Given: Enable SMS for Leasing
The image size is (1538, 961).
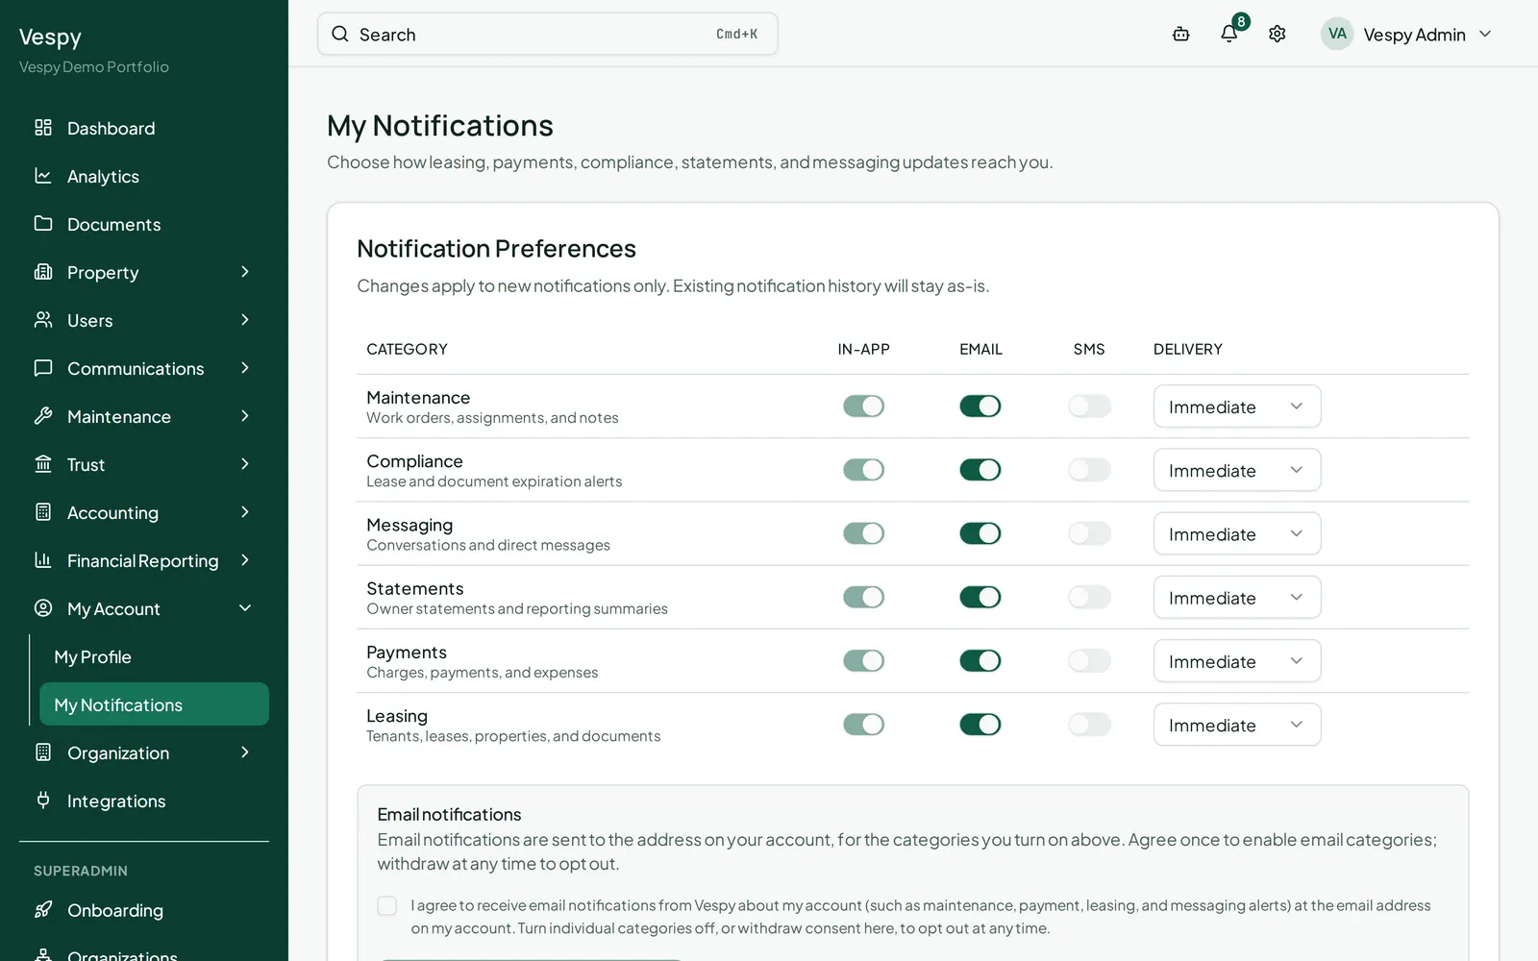Looking at the screenshot, I should click(1089, 725).
